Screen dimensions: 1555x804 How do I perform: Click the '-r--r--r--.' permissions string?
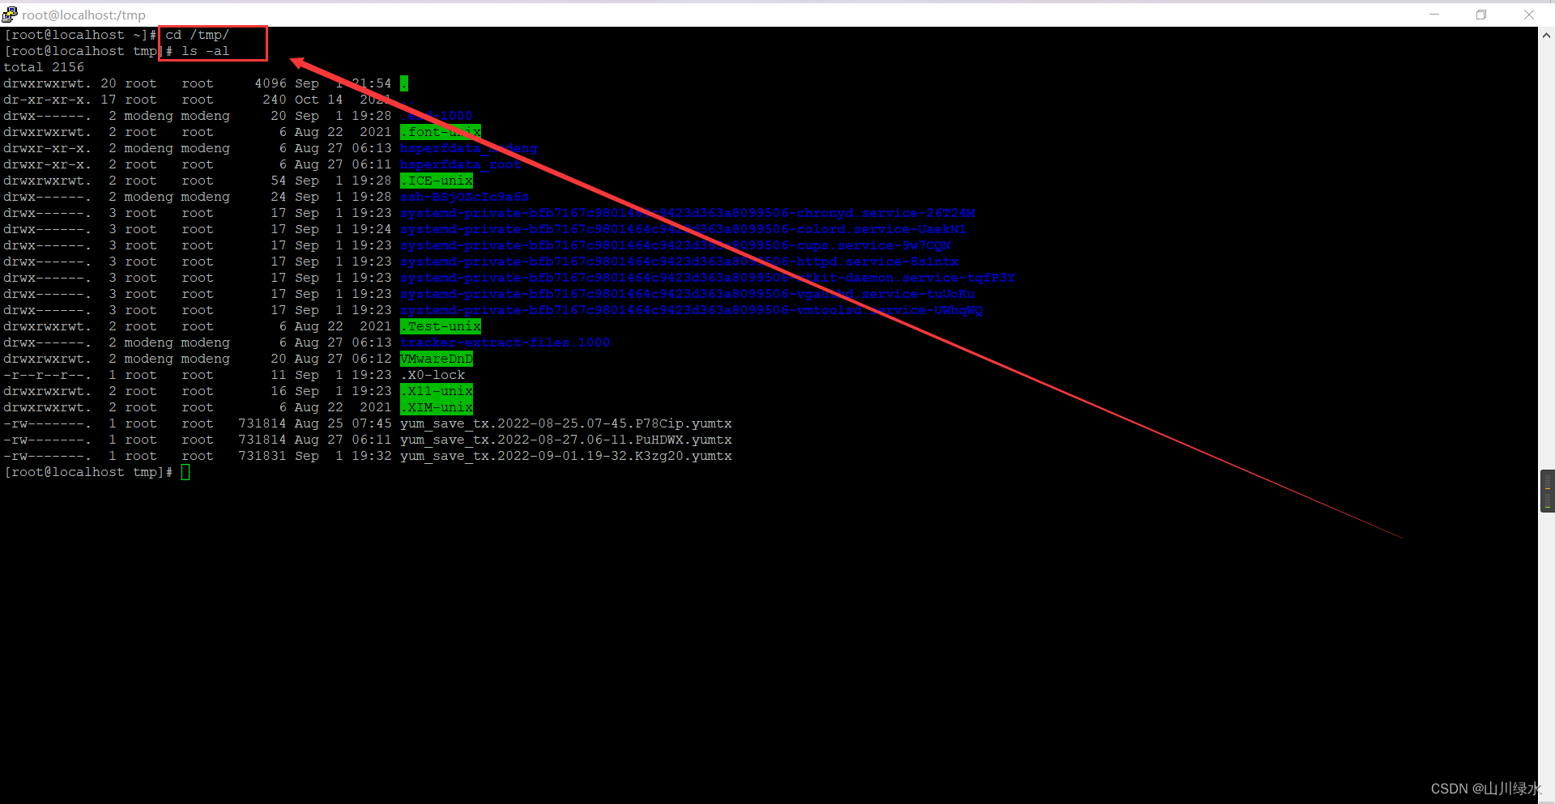coord(48,375)
